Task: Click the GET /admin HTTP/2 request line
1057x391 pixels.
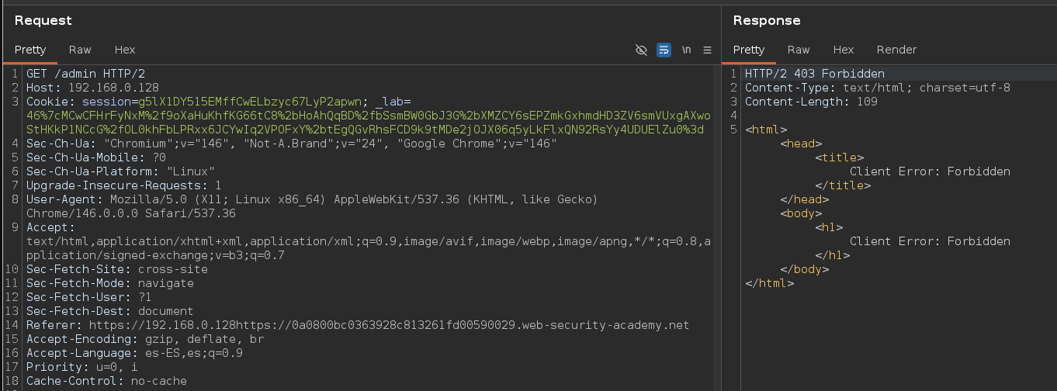Action: [85, 74]
